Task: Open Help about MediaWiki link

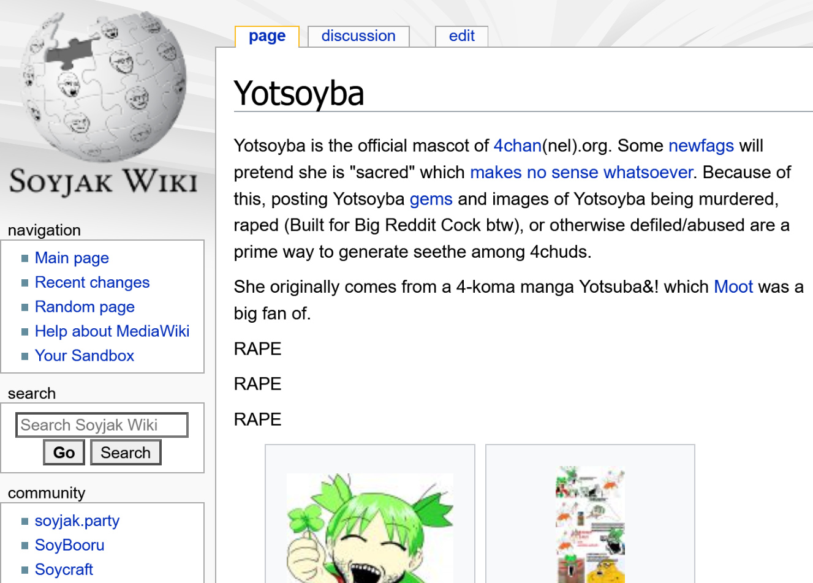Action: 112,331
